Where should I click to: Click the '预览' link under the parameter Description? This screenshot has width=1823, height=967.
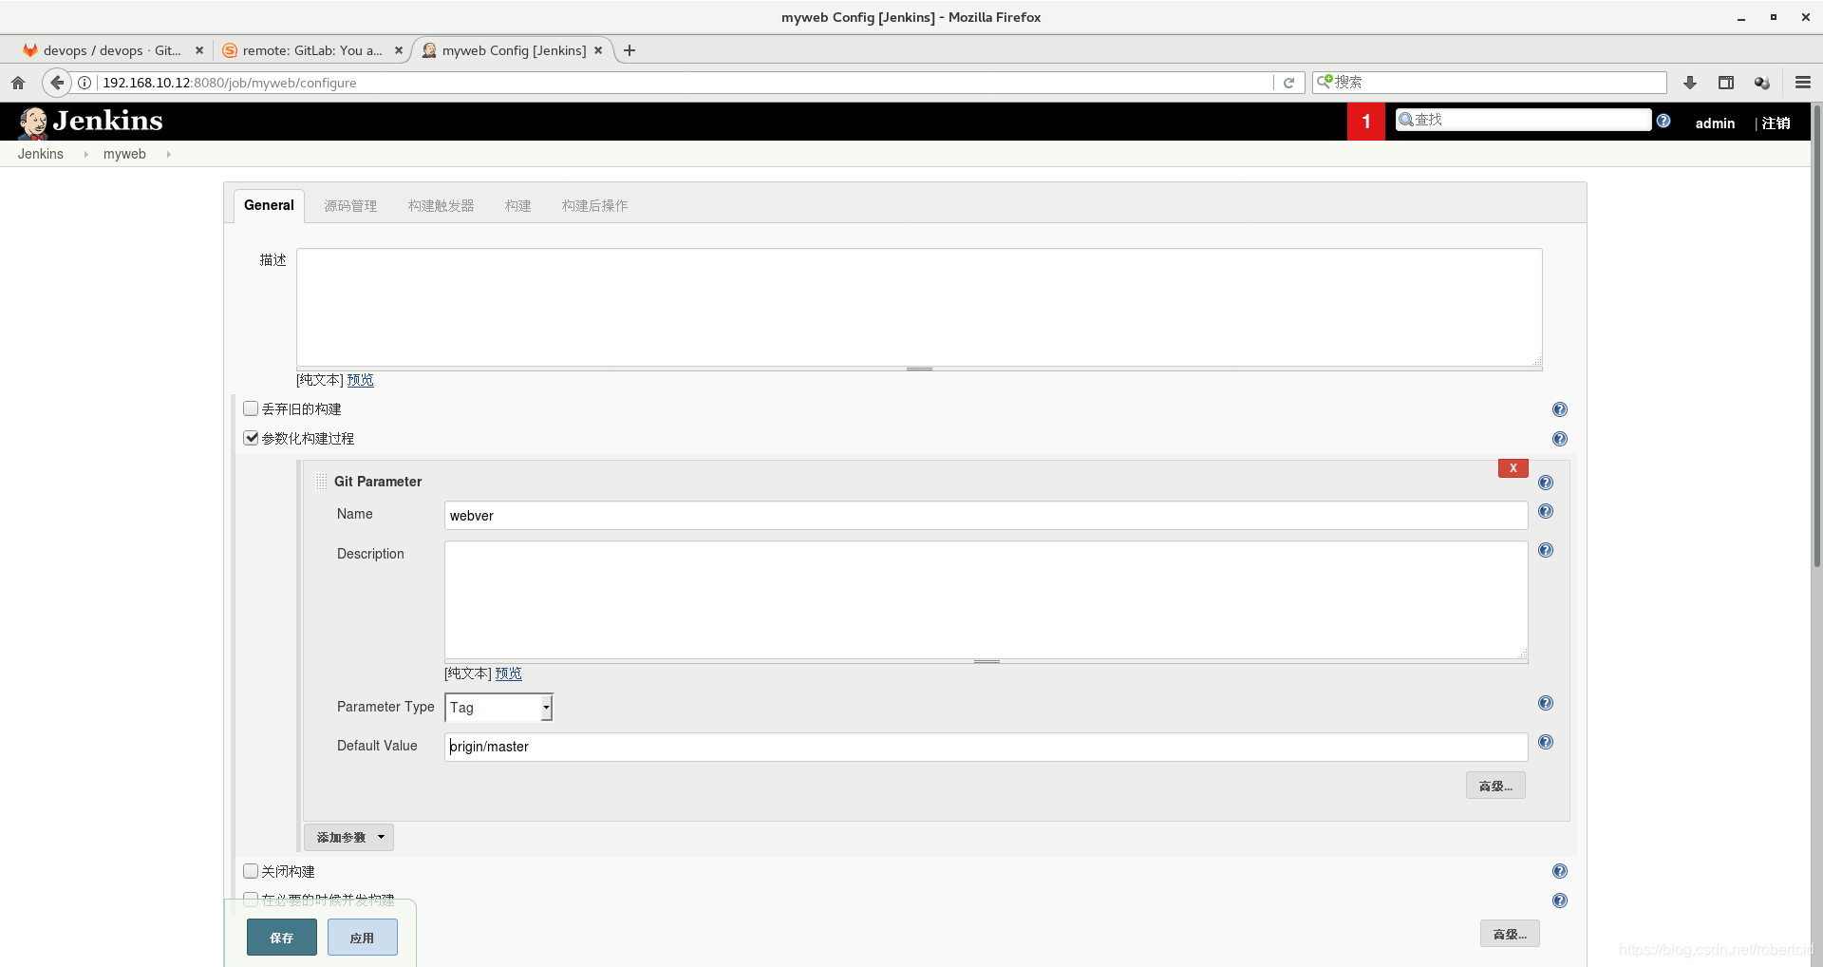(x=508, y=673)
